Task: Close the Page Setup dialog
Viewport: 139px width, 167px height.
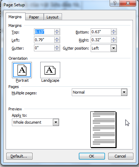Action: tap(128, 3)
